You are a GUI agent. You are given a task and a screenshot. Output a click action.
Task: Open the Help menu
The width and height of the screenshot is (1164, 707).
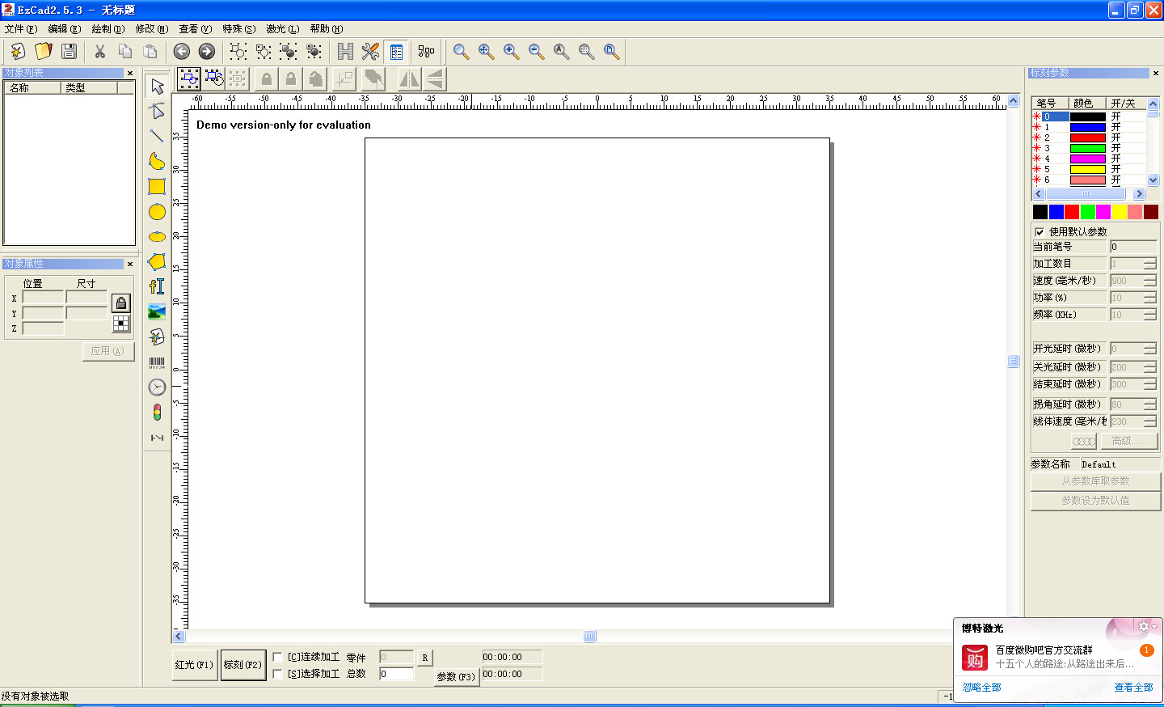pos(327,29)
